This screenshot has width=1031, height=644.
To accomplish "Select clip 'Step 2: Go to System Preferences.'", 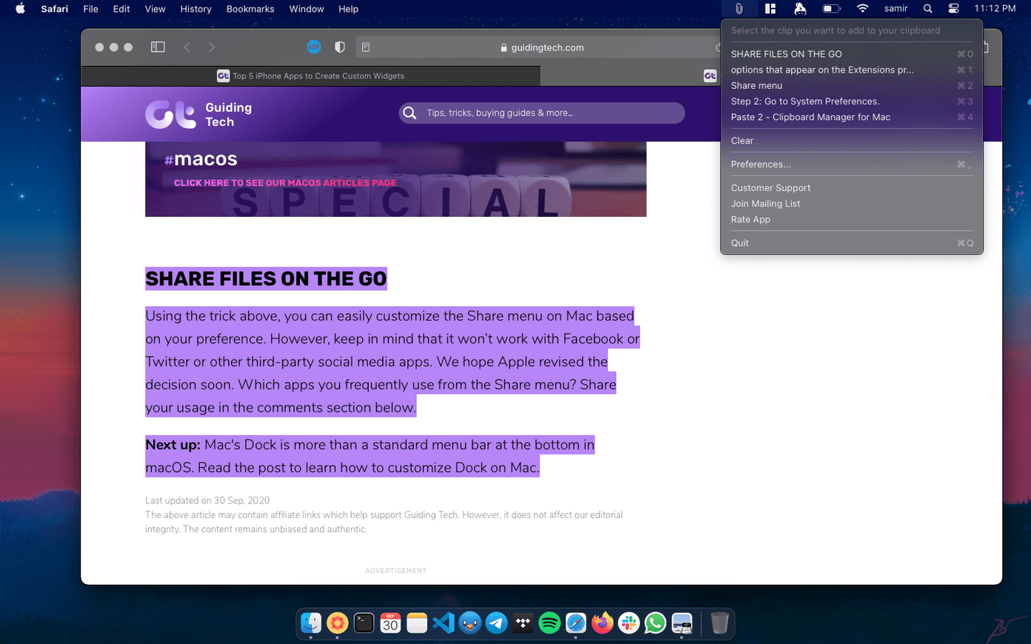I will 852,101.
